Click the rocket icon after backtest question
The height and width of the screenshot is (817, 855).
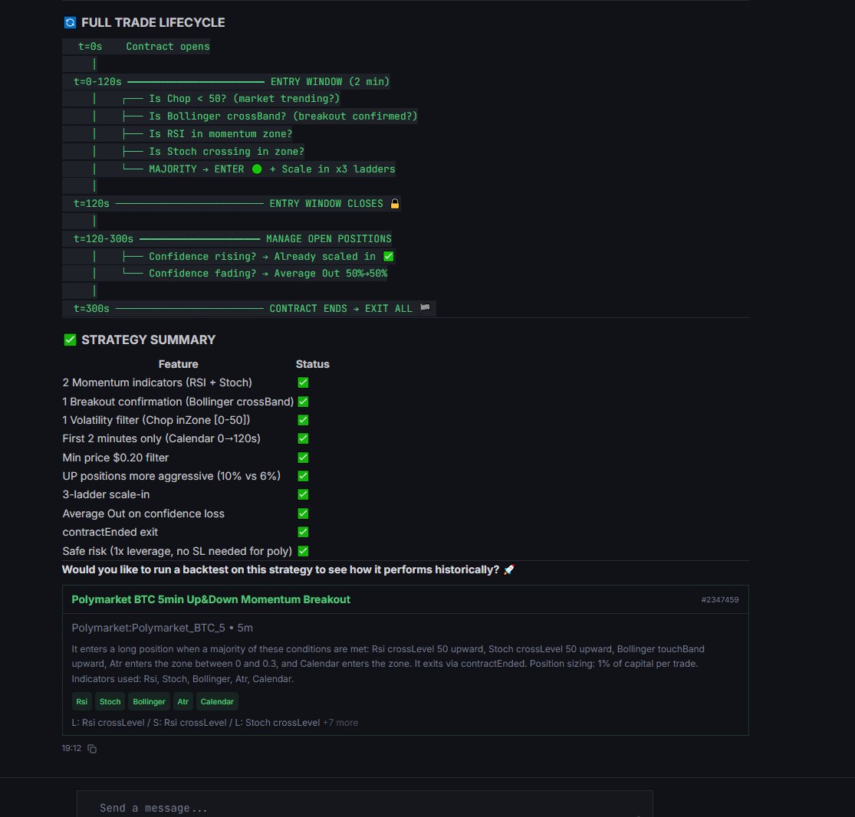click(x=508, y=569)
